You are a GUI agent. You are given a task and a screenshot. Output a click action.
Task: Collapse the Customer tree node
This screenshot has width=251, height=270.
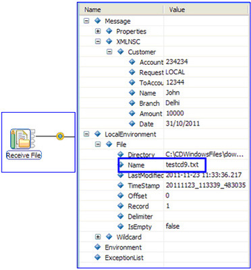point(109,52)
